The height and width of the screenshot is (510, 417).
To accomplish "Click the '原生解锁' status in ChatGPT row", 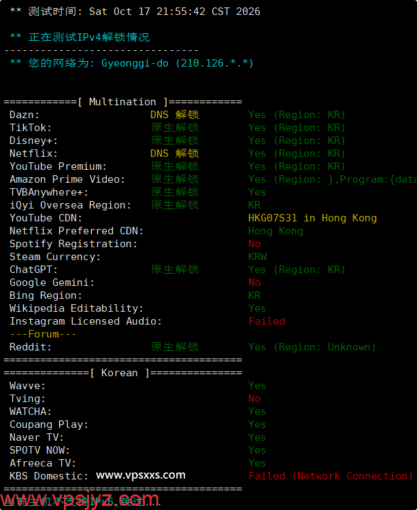I will click(175, 270).
